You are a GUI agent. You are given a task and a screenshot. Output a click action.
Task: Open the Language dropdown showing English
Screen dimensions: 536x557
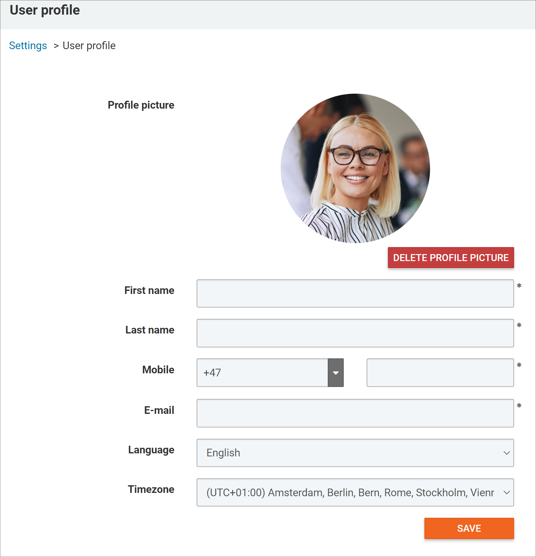point(355,453)
